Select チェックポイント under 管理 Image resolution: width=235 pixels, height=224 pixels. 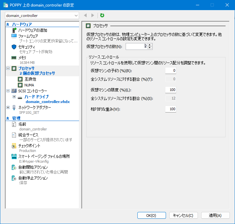click(x=29, y=146)
